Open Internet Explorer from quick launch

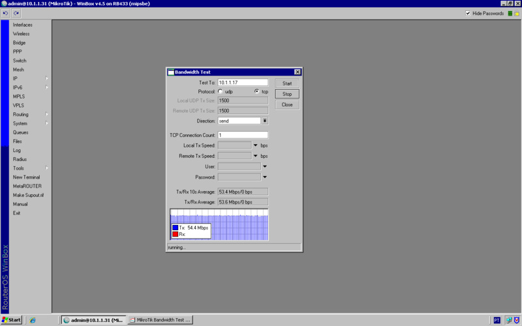click(x=32, y=320)
